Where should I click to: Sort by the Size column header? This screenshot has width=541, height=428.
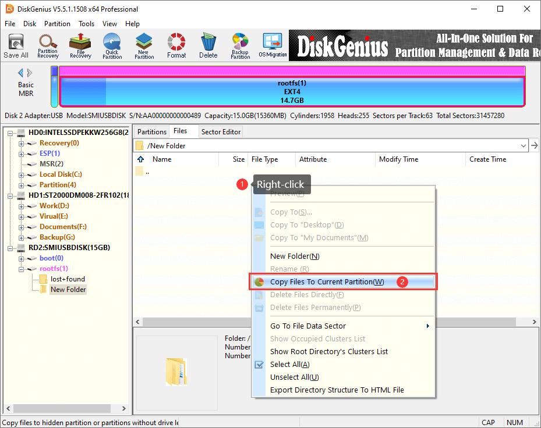[x=234, y=159]
